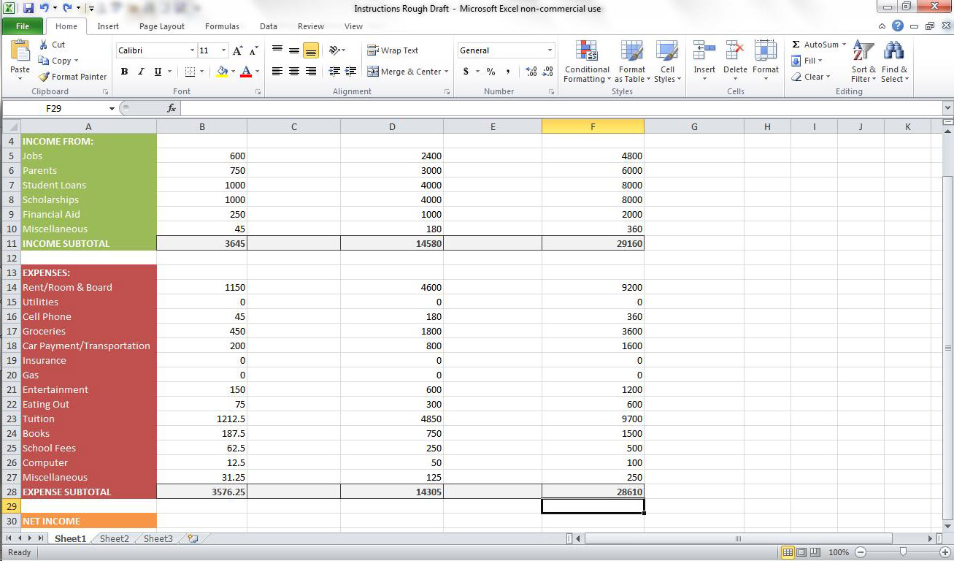Click the Increase Font Size icon

[x=237, y=50]
